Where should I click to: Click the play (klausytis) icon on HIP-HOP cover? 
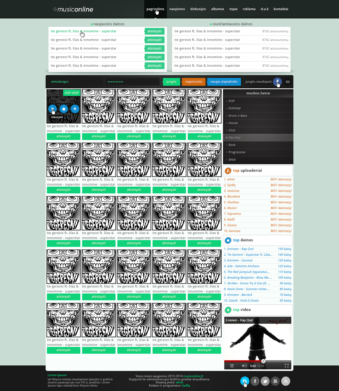(52, 109)
